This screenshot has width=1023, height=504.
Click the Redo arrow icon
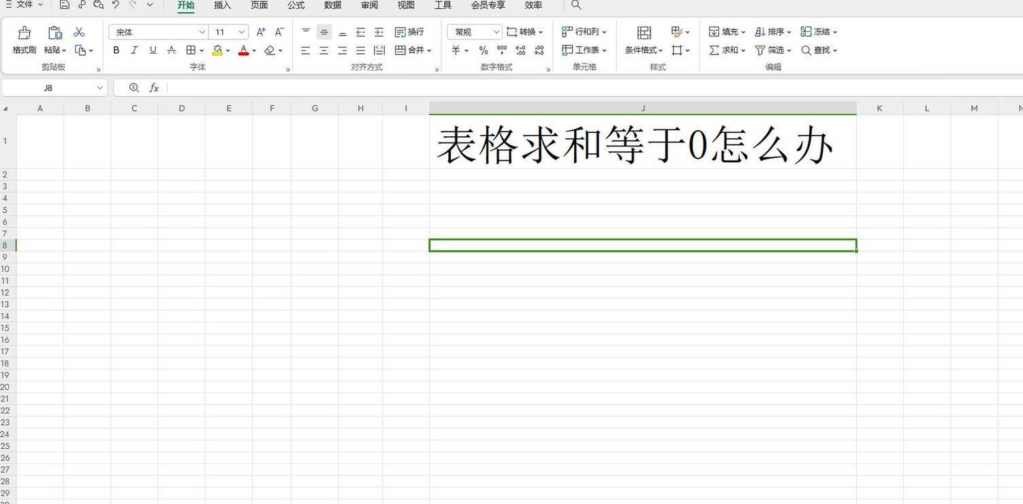click(x=133, y=5)
